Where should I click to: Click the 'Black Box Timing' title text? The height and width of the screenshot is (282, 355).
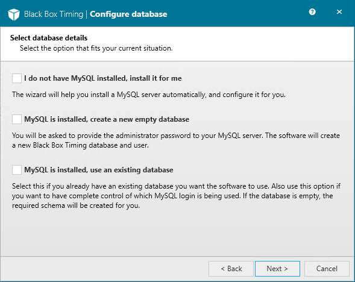point(54,14)
